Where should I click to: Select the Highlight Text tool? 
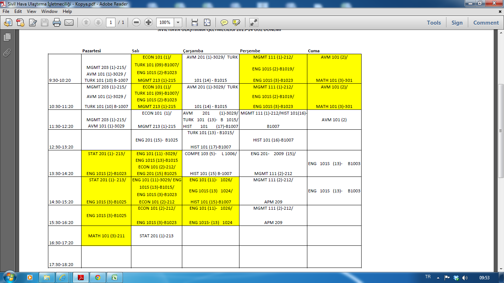pos(237,22)
